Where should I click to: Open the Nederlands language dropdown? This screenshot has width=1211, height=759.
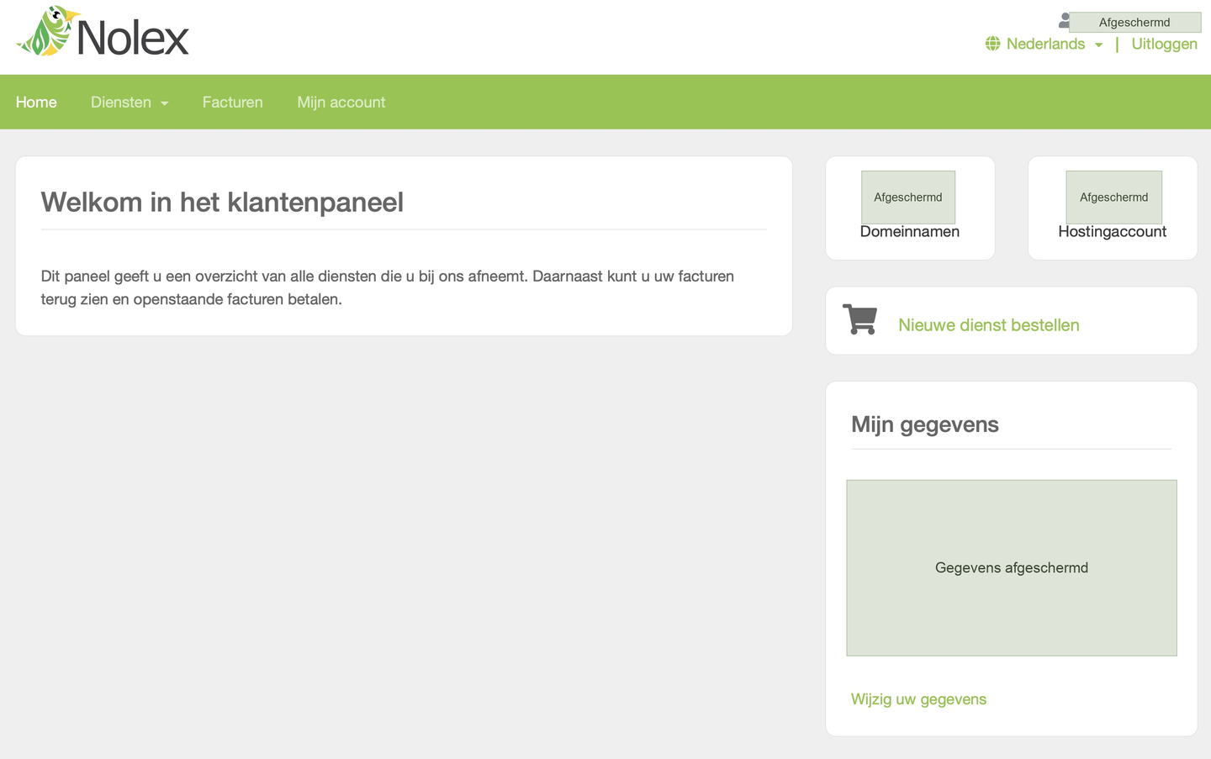pyautogui.click(x=1054, y=44)
